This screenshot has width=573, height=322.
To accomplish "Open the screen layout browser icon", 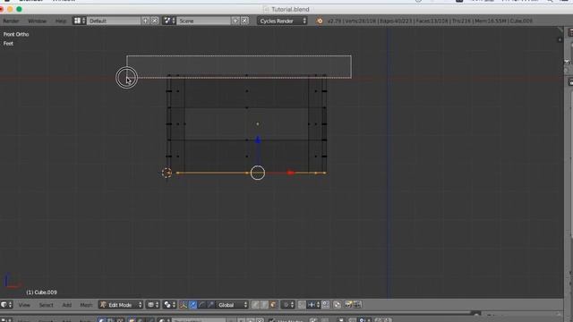I will 80,21.
